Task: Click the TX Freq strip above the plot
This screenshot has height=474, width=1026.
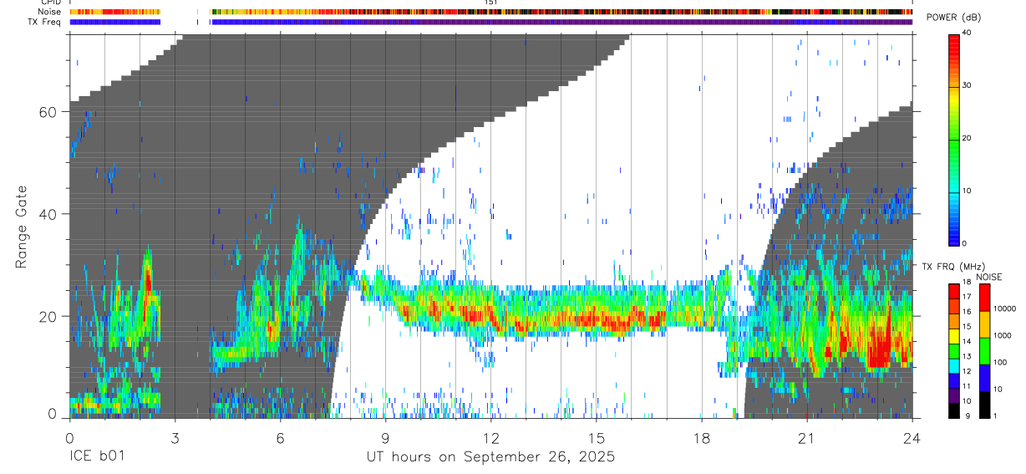Action: pyautogui.click(x=491, y=23)
